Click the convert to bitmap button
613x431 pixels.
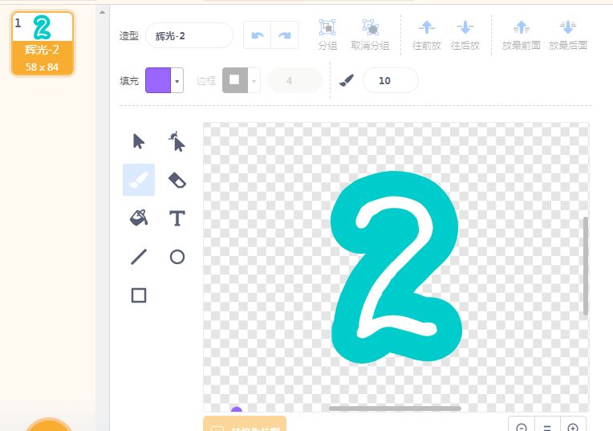pos(245,424)
